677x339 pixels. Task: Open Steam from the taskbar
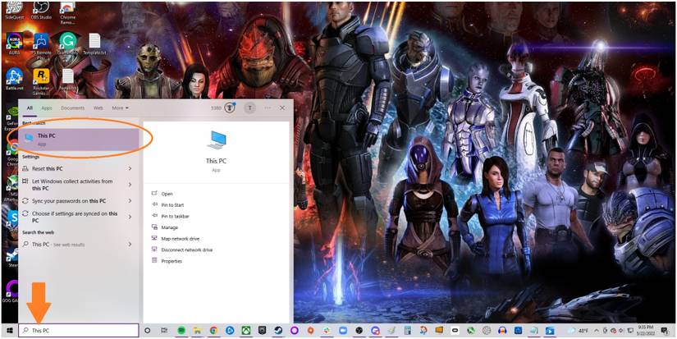click(x=278, y=330)
